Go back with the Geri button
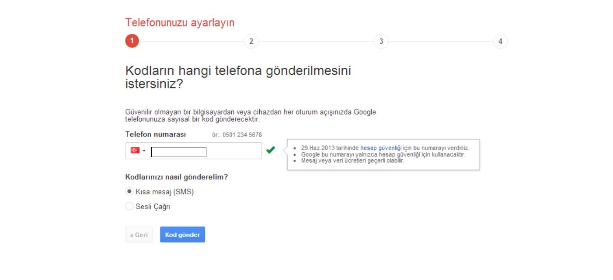The width and height of the screenshot is (613, 280). 139,234
